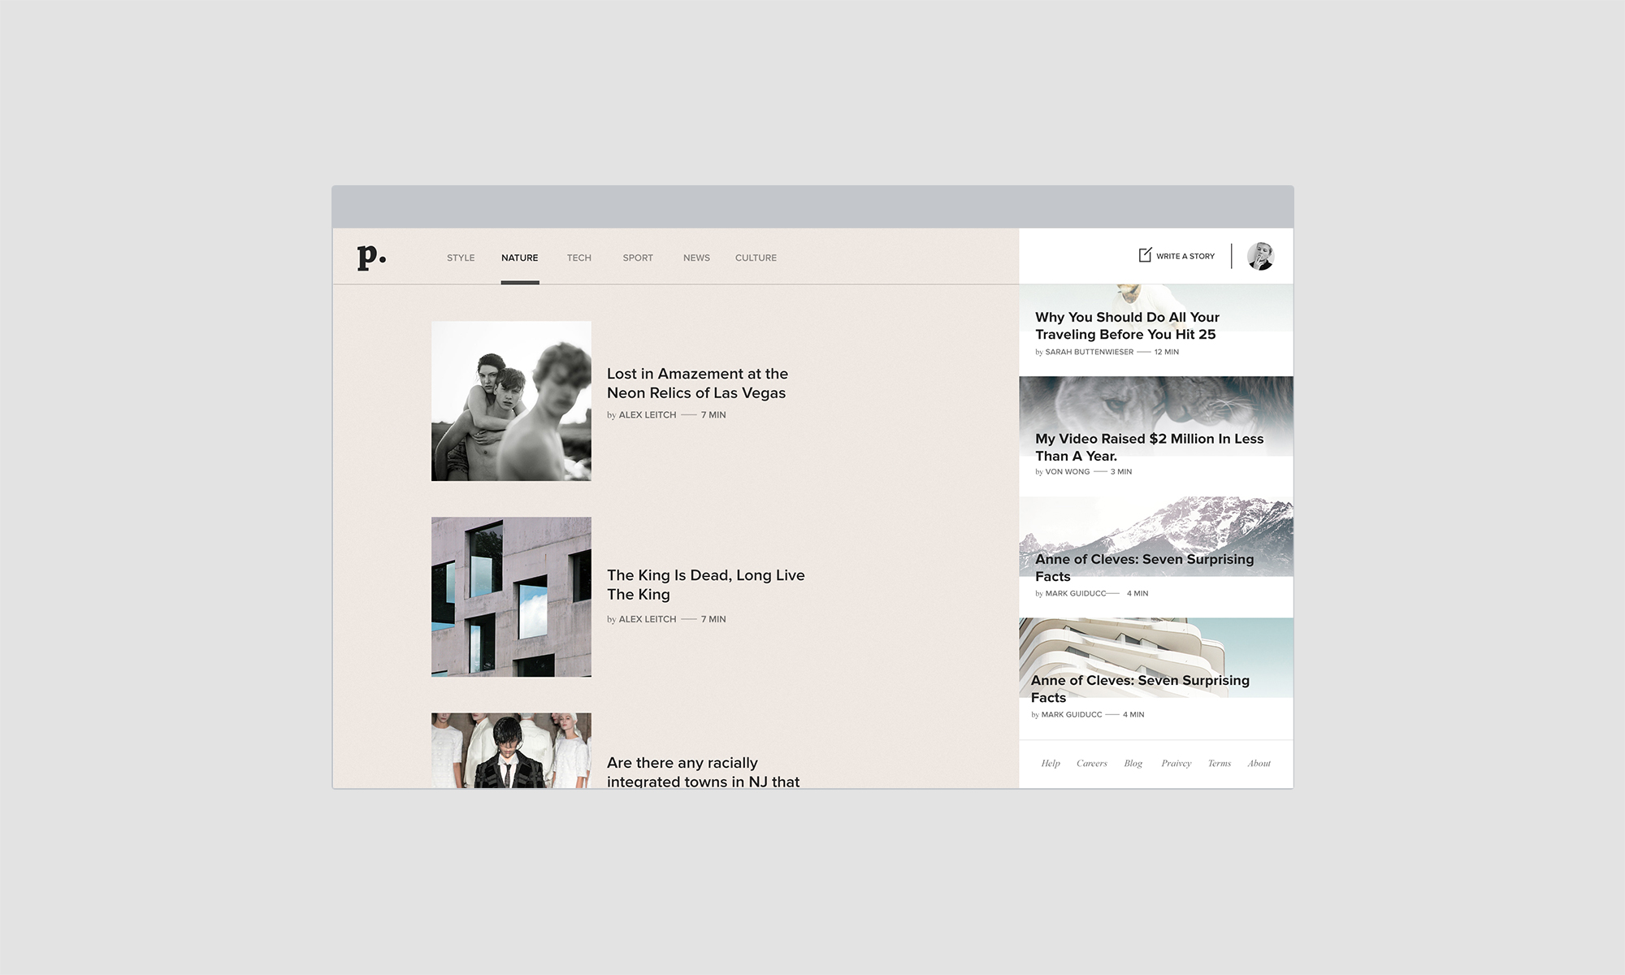Open the user profile avatar
The height and width of the screenshot is (975, 1625).
pyautogui.click(x=1260, y=256)
